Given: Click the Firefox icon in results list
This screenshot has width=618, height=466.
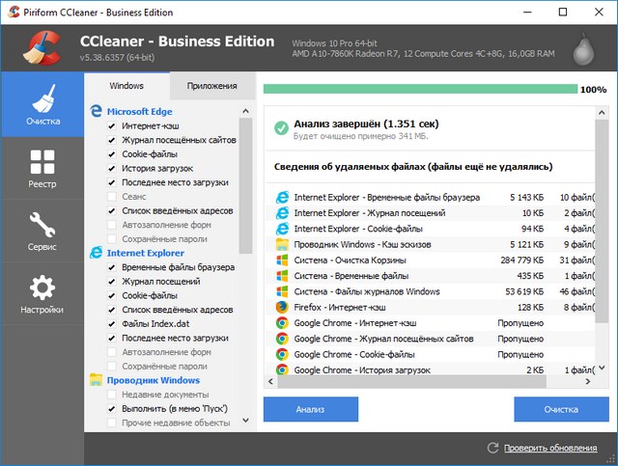Looking at the screenshot, I should click(281, 307).
